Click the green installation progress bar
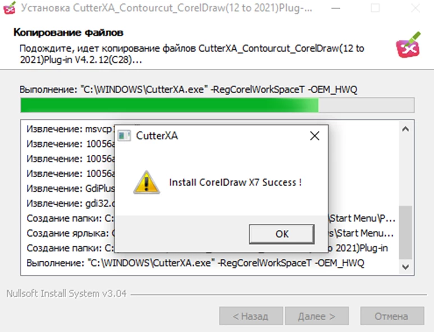434x332 pixels. coord(217,105)
